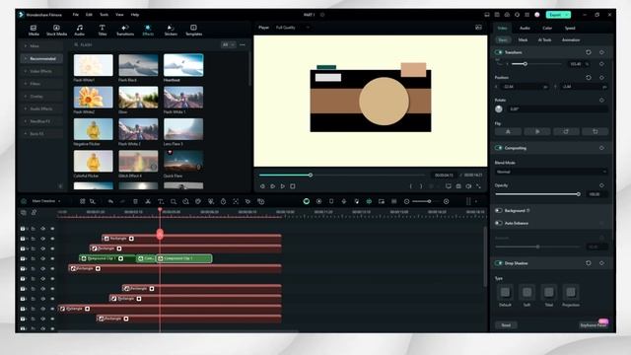Toggle the Transform switch

pyautogui.click(x=499, y=52)
